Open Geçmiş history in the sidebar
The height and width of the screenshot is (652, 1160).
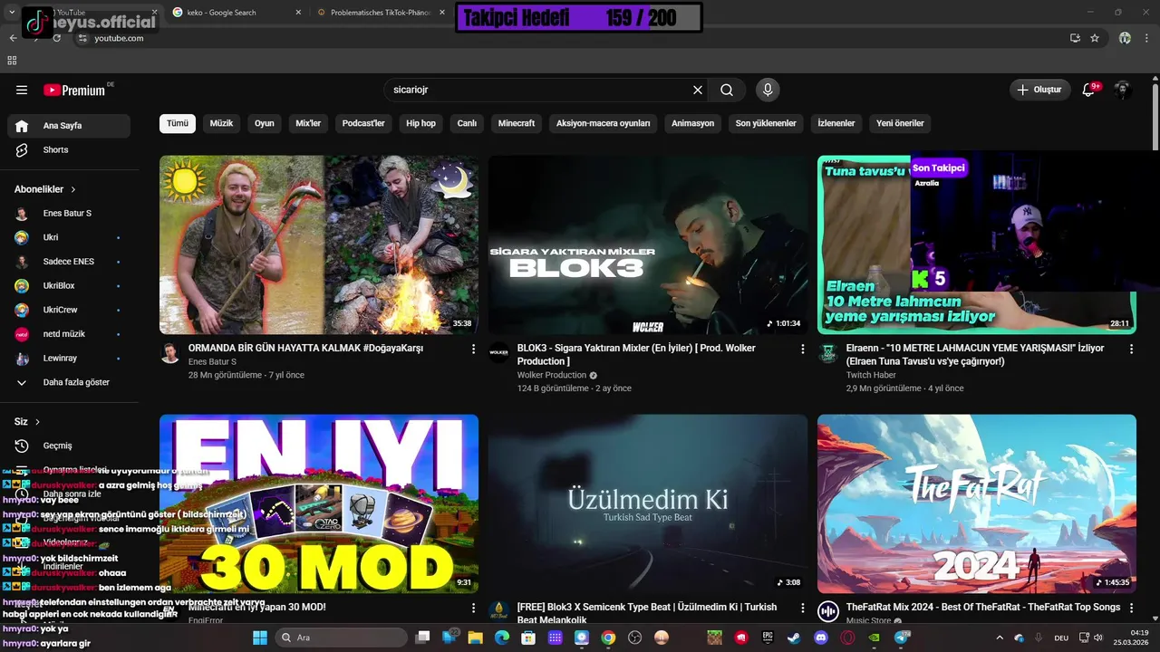click(69, 446)
